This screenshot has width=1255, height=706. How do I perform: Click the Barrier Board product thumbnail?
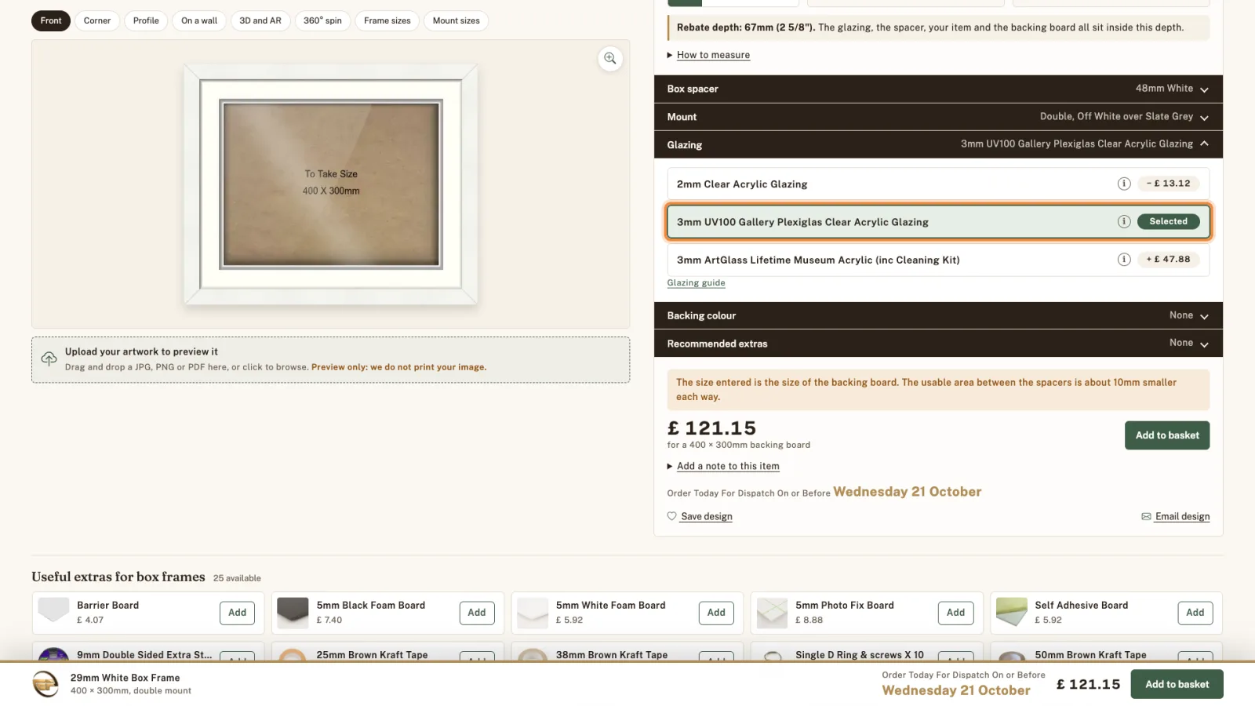pyautogui.click(x=54, y=610)
